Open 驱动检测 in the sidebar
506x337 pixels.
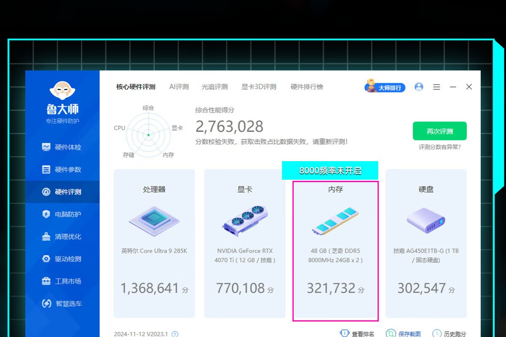(x=62, y=259)
